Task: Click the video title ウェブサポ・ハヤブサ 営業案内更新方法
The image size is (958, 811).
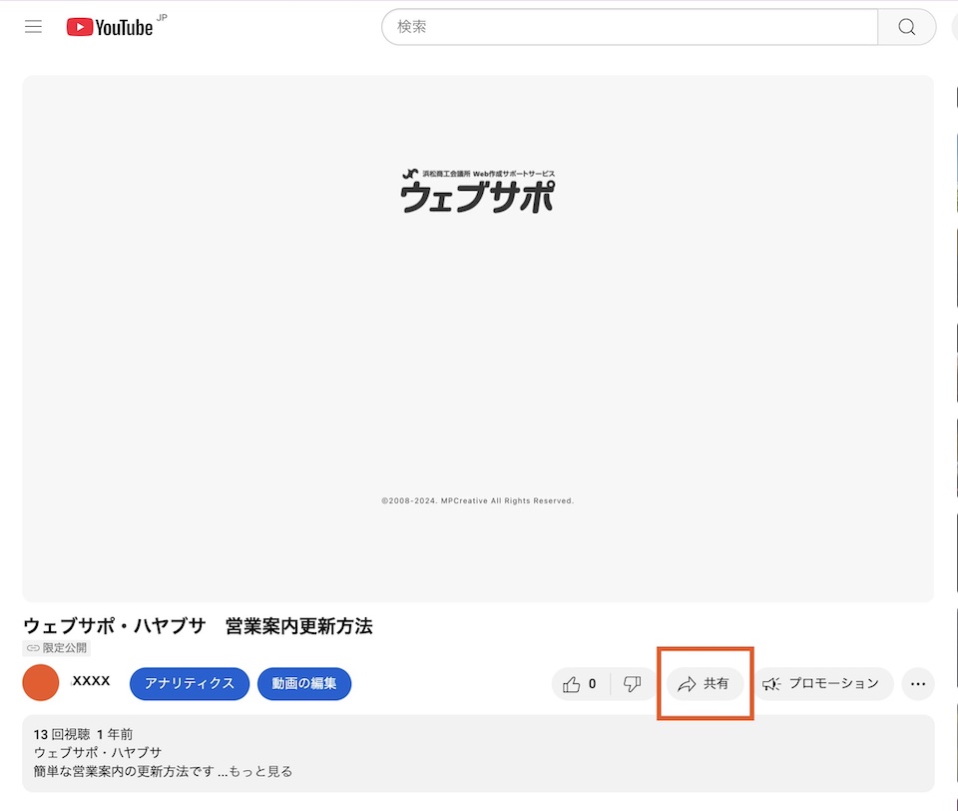Action: [x=198, y=626]
